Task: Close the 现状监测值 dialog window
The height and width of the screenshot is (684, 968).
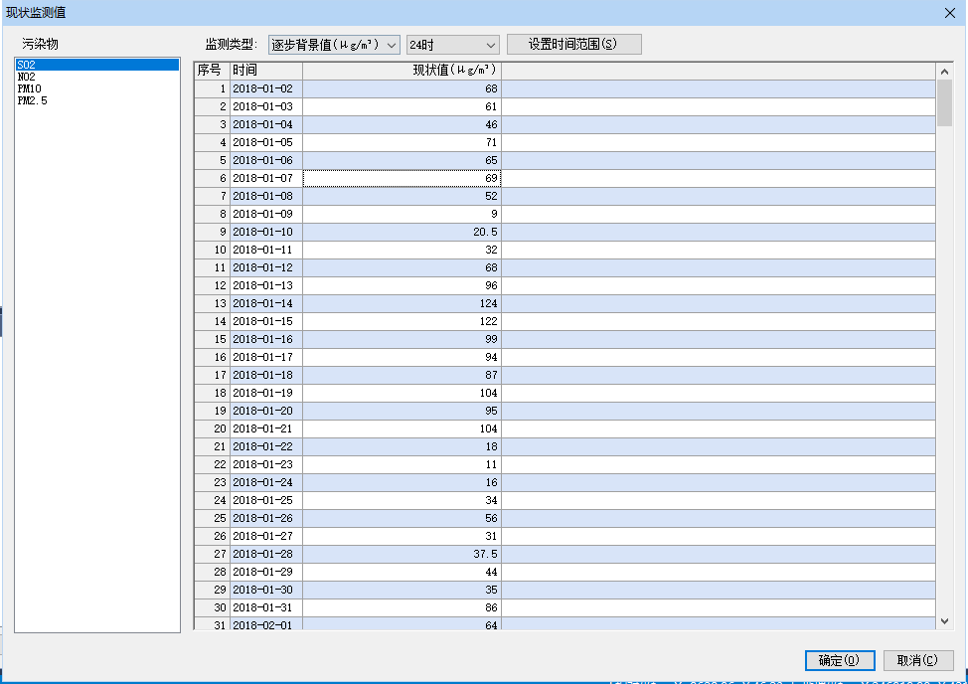Action: [949, 12]
